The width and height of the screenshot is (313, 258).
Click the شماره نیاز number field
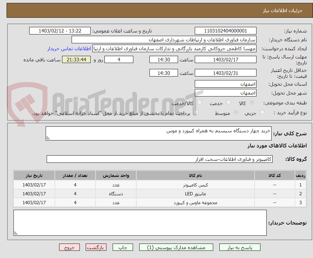226,31
